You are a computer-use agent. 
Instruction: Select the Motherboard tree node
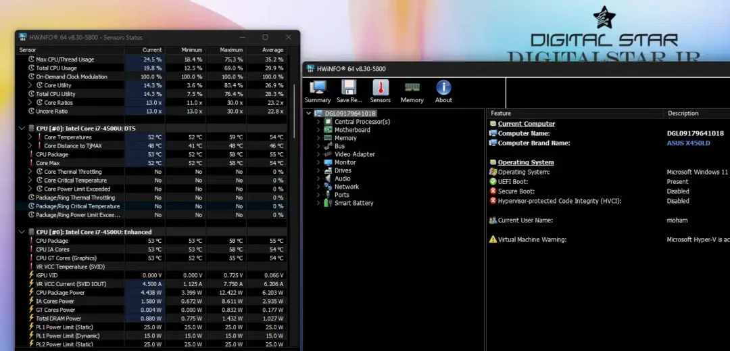point(352,130)
